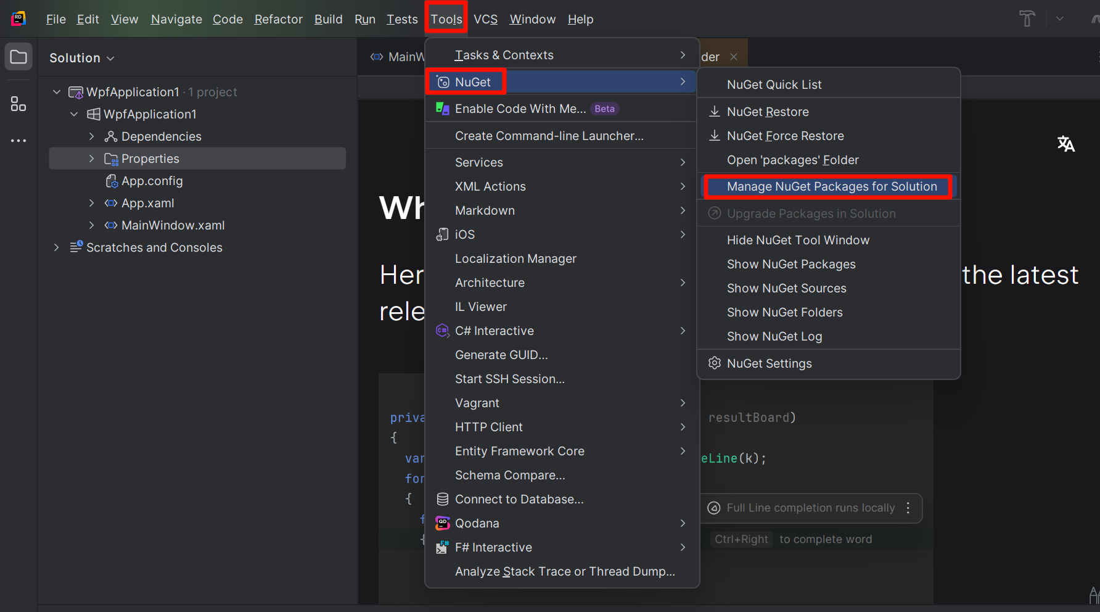Collapse the WpfApplication1 solution node

point(57,92)
